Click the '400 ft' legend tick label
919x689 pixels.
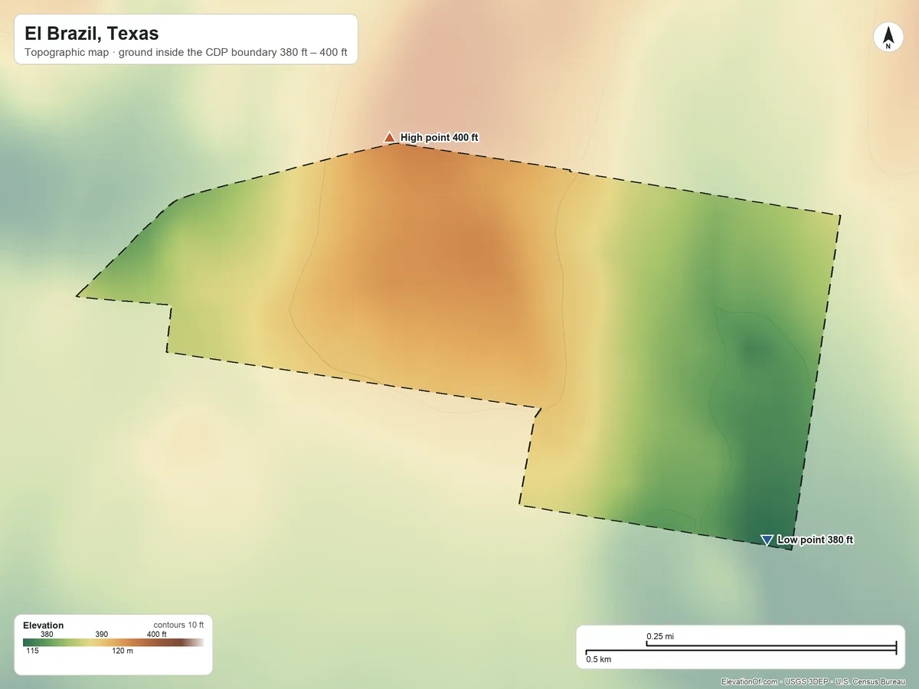tap(156, 634)
